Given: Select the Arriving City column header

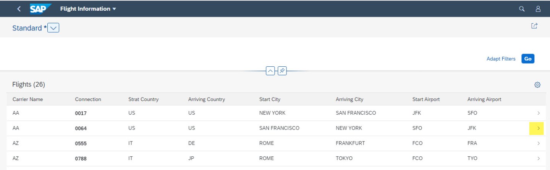Looking at the screenshot, I should point(349,99).
